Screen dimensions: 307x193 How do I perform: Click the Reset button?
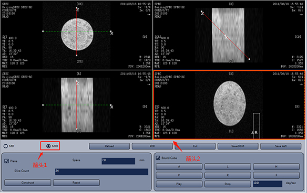click(x=76, y=183)
